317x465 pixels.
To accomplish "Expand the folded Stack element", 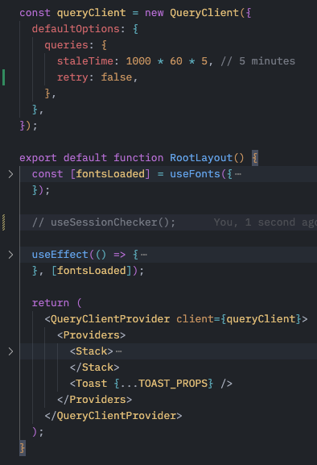I will (x=10, y=351).
